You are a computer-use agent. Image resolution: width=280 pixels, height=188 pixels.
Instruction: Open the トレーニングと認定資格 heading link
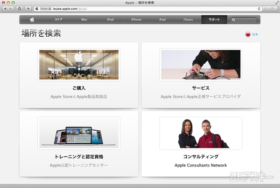coord(79,157)
